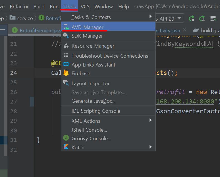Expand Tasks & Contexts submenu arrow
Screen dimensions: 220x177
point(150,16)
